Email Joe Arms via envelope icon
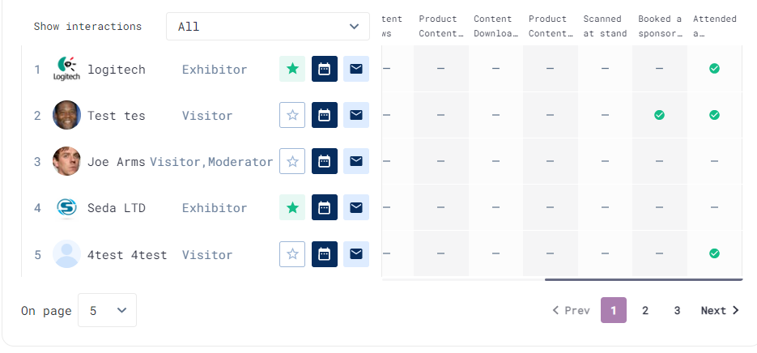 coord(356,161)
